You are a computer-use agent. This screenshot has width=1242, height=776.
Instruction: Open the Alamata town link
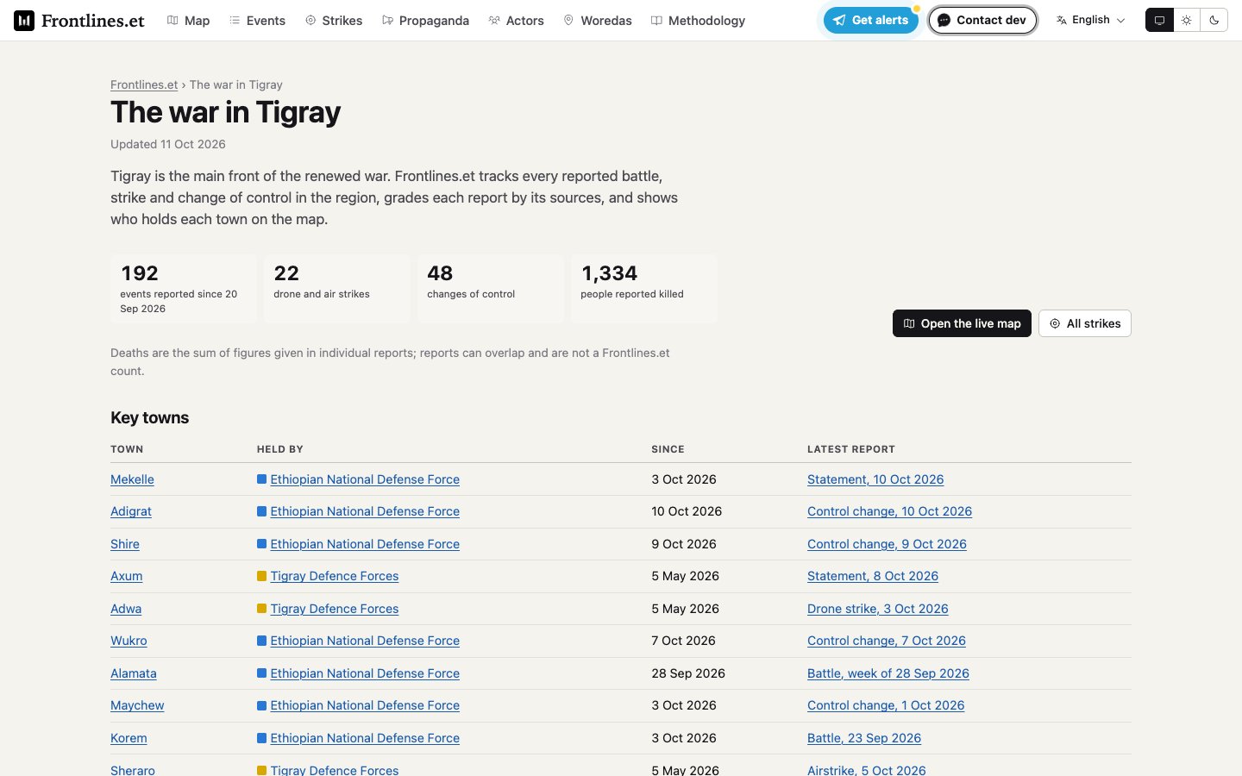coord(134,673)
